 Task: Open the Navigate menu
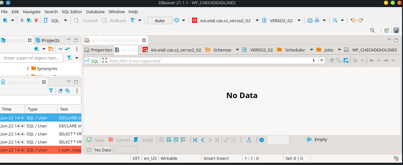[32, 12]
